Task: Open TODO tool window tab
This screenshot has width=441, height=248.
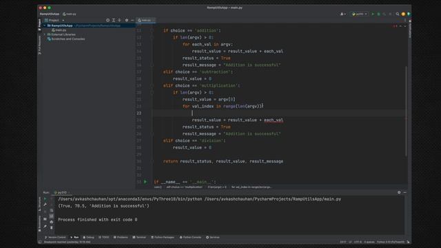Action: [x=104, y=237]
